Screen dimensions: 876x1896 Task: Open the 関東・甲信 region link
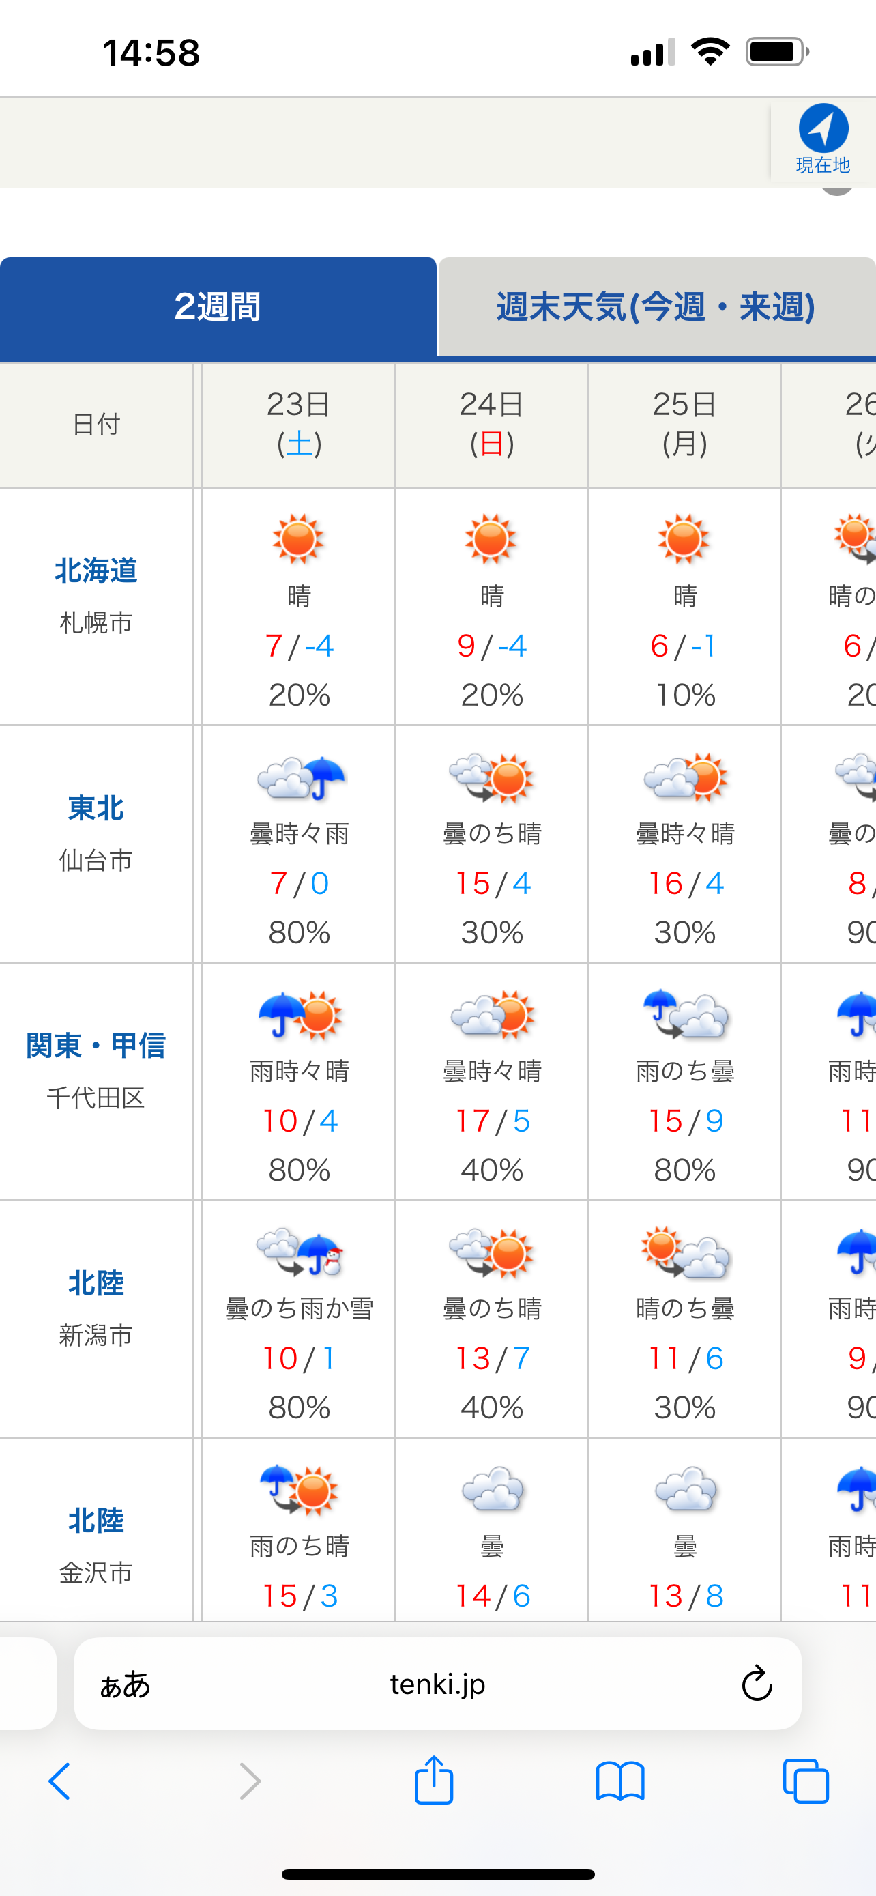96,1045
